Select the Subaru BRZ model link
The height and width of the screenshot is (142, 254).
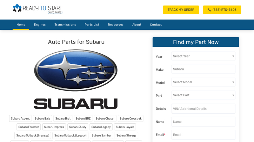pos(83,119)
